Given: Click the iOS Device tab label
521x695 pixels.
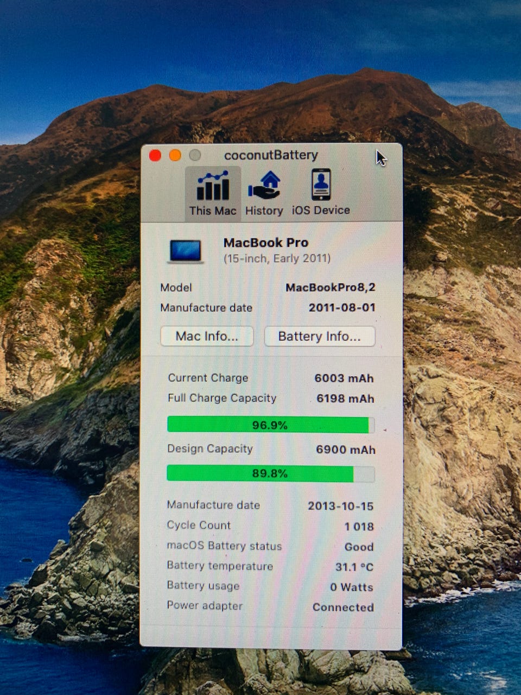Looking at the screenshot, I should 321,210.
